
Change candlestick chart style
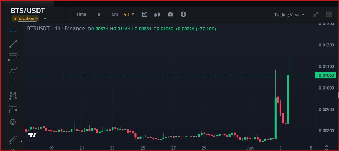(x=157, y=14)
